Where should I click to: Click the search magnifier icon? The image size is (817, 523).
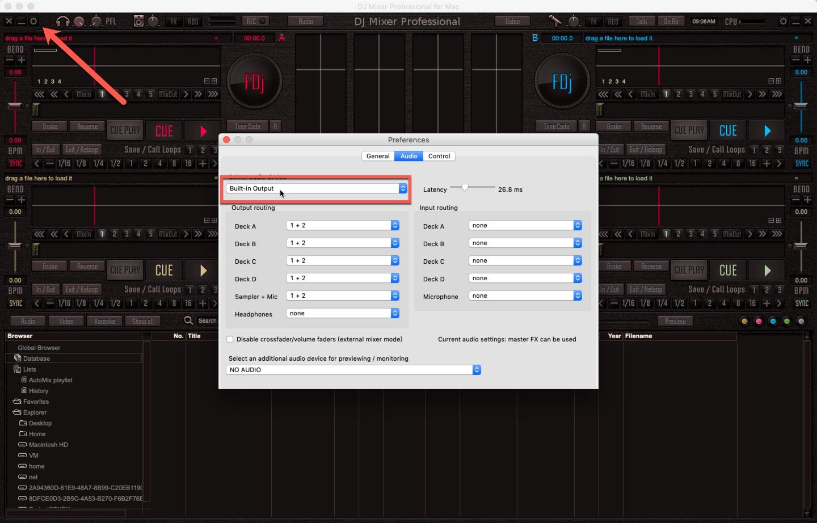(x=188, y=320)
